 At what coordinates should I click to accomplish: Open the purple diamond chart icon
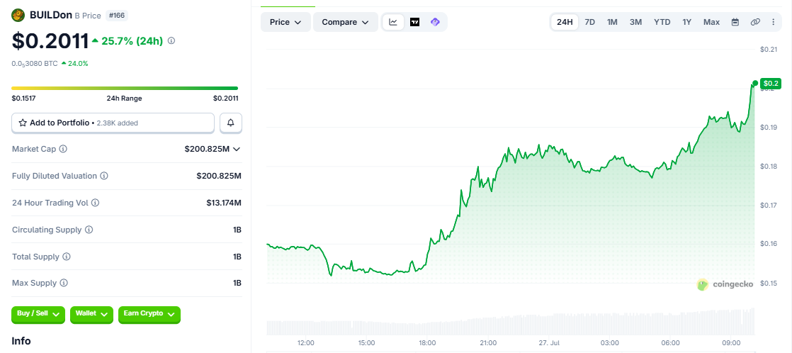coord(435,22)
